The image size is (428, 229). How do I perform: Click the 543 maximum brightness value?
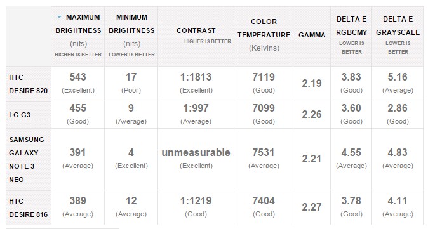[x=78, y=77]
